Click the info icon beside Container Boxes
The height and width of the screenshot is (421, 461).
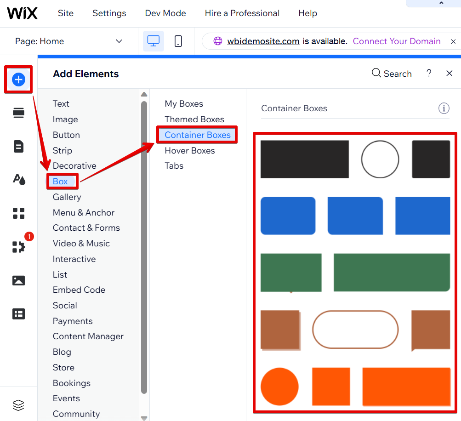(444, 108)
